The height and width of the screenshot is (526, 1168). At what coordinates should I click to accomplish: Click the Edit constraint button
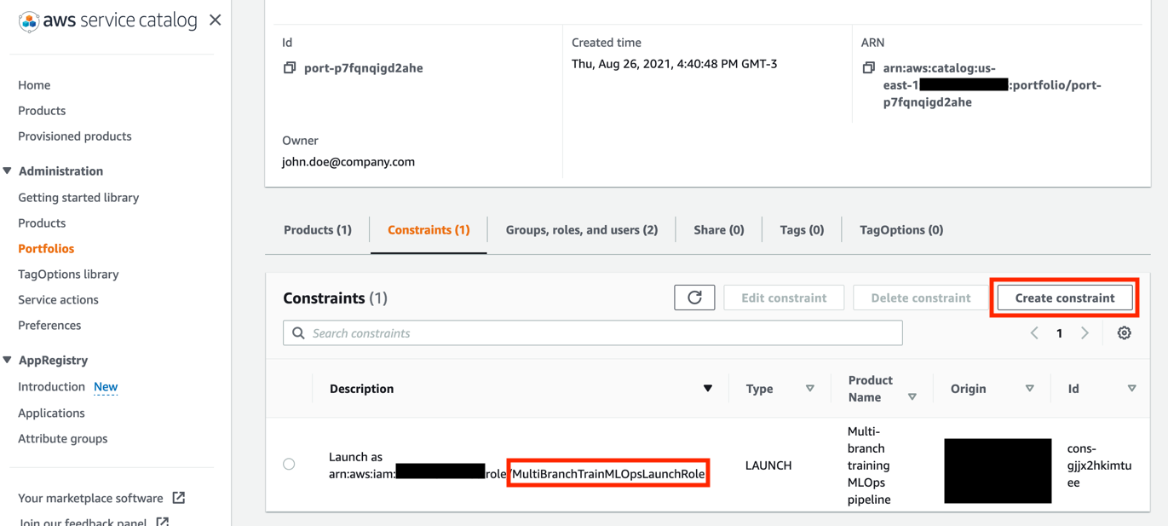coord(784,298)
